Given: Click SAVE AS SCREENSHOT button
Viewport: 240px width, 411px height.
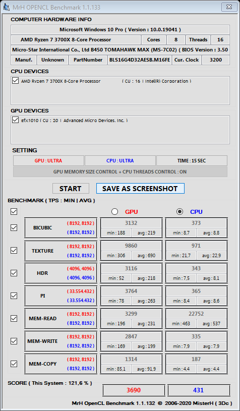Looking at the screenshot, I should point(140,189).
